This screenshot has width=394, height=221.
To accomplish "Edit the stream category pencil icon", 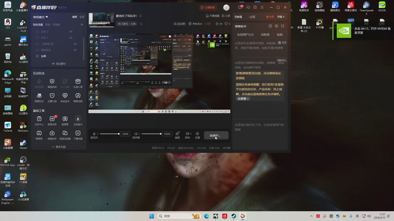I will tap(141, 24).
